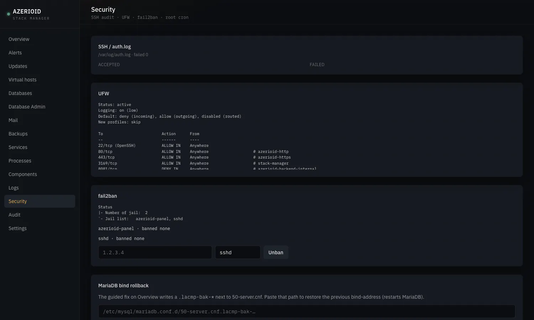Screen dimensions: 534x320
Task: Select the Security sidebar item
Action: pos(40,201)
